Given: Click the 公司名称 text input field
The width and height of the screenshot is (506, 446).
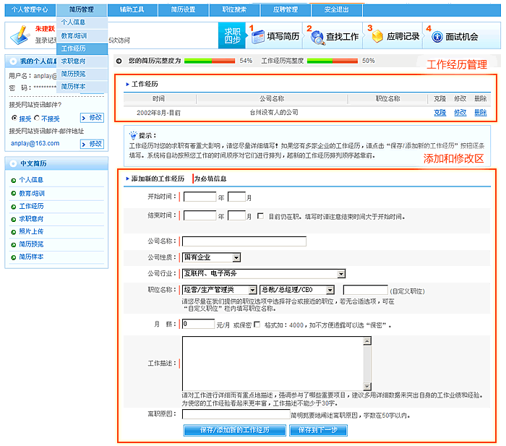Looking at the screenshot, I should (x=244, y=241).
